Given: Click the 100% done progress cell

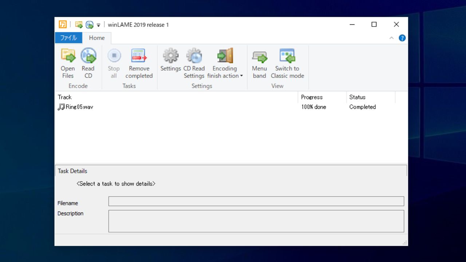Looking at the screenshot, I should coord(314,107).
